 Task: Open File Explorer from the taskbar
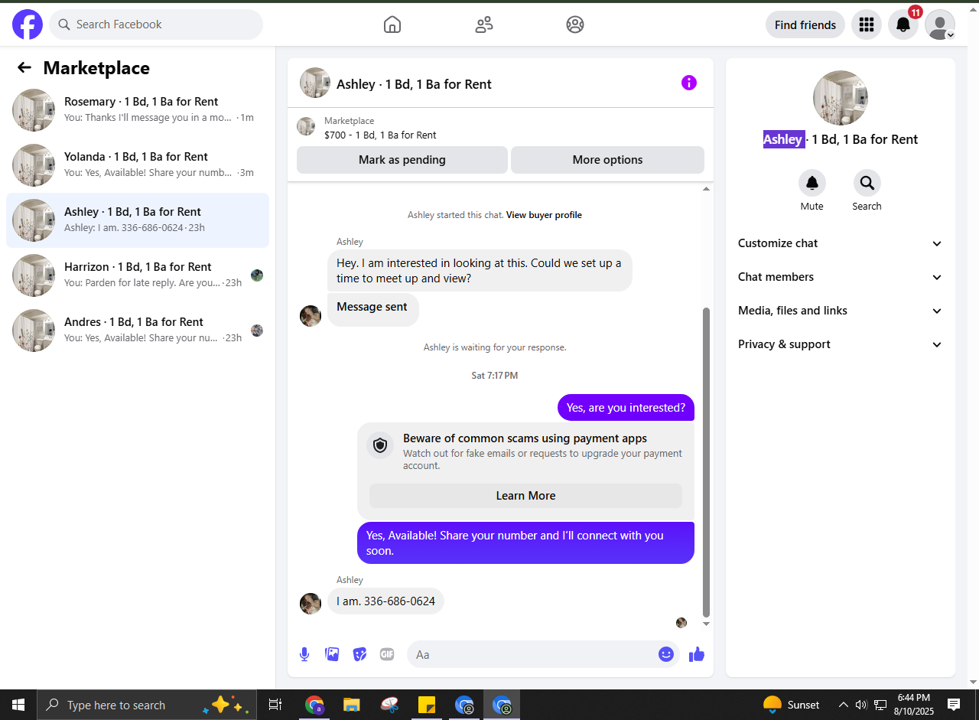click(x=351, y=705)
